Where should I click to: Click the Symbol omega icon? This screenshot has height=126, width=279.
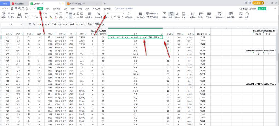[x=247, y=14]
